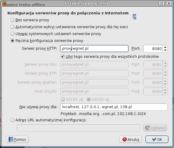
Task: Click the Nie używaj proxy dla field
Action: point(114,107)
